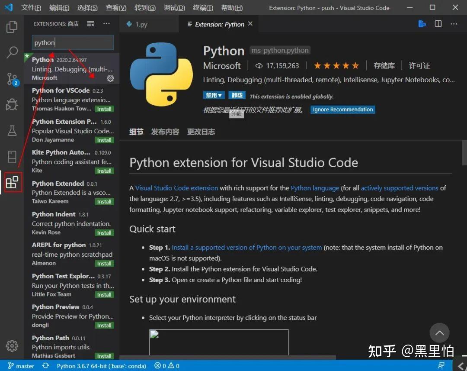Install Python Preview extension

pyautogui.click(x=104, y=326)
